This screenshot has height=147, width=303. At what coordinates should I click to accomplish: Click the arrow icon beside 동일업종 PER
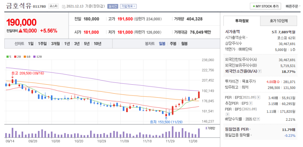(250, 129)
